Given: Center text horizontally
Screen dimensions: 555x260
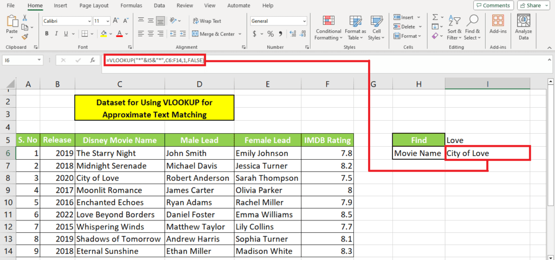Looking at the screenshot, I should [151, 34].
